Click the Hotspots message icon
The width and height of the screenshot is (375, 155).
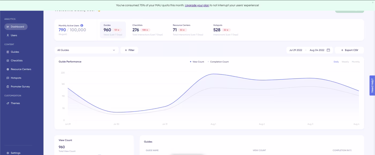point(8,78)
